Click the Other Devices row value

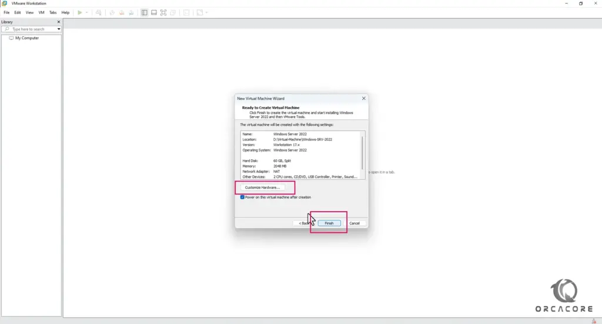(315, 177)
